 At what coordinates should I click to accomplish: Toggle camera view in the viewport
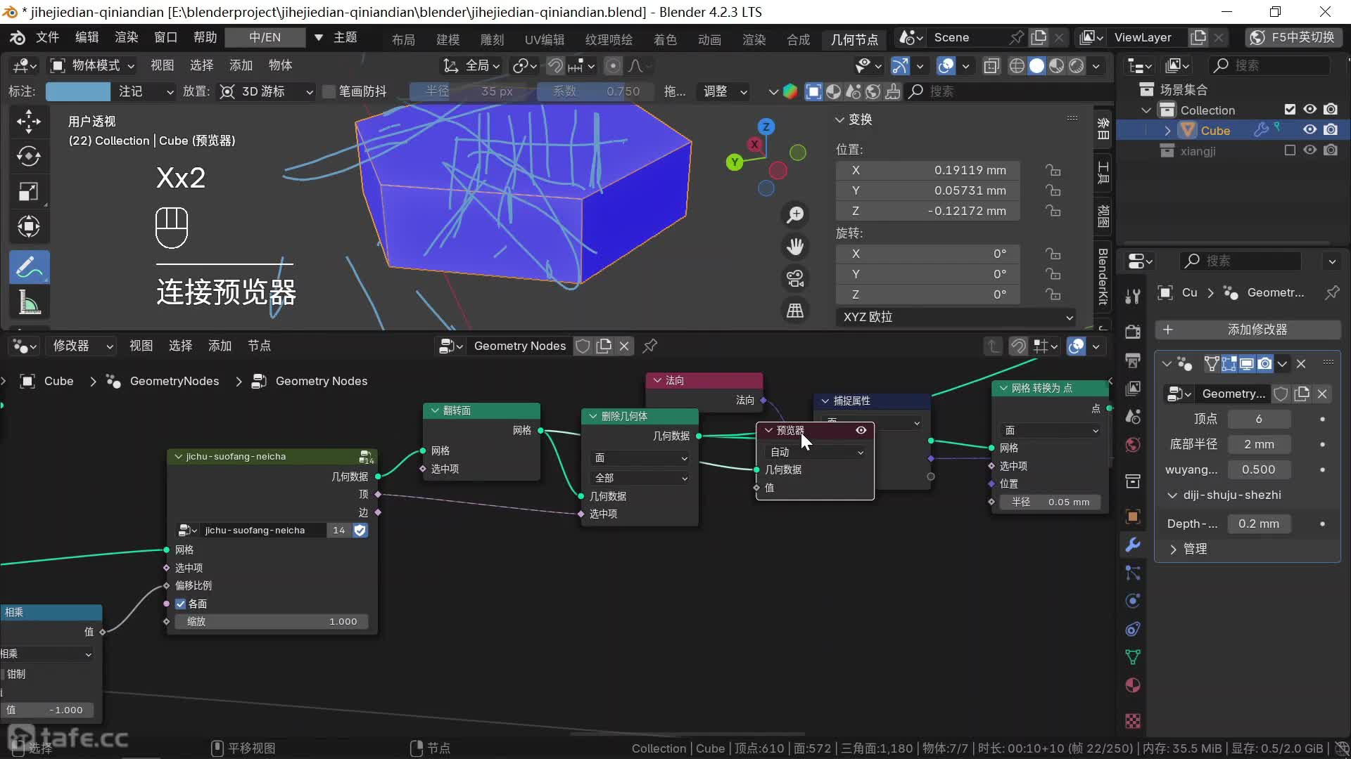[x=795, y=278]
